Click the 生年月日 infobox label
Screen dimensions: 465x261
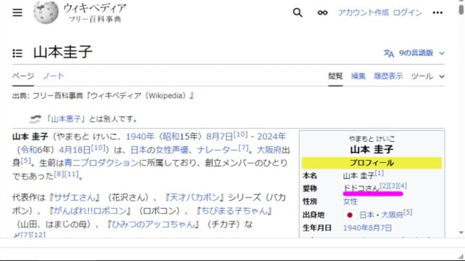coord(317,228)
